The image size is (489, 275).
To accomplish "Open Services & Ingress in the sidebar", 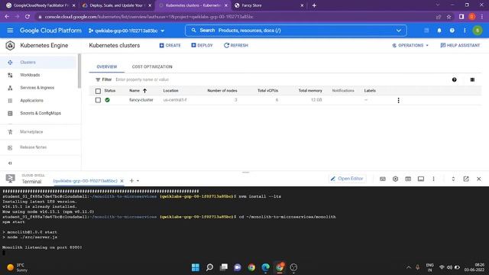I will [37, 88].
